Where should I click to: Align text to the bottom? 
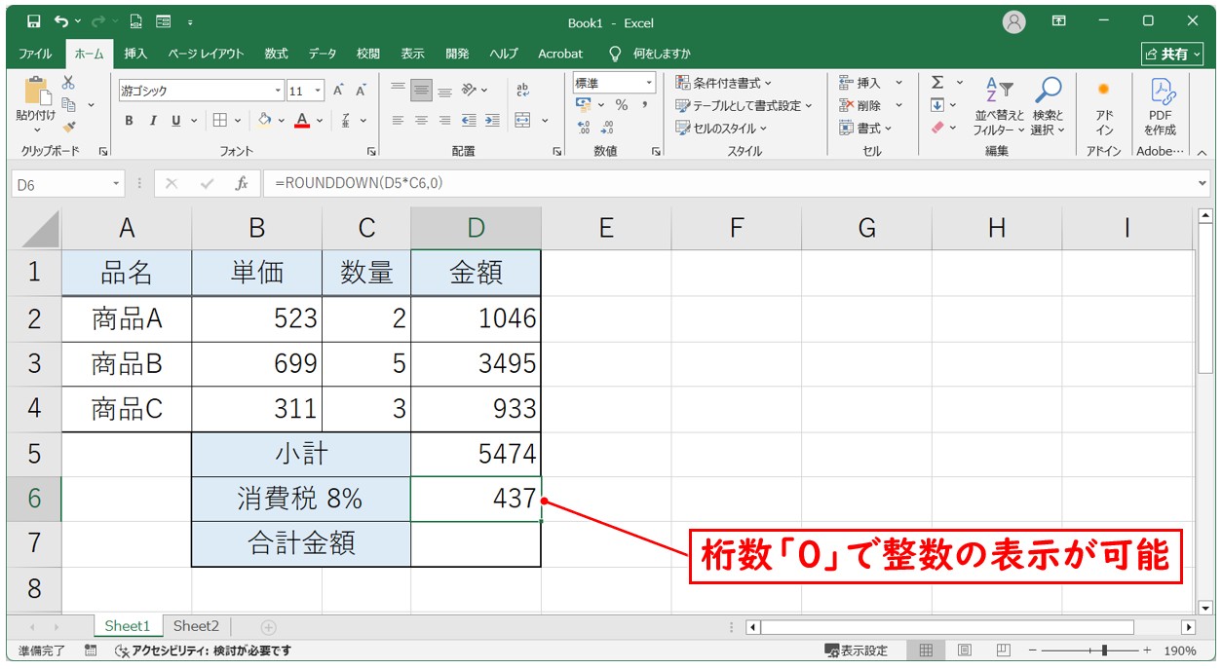(444, 91)
